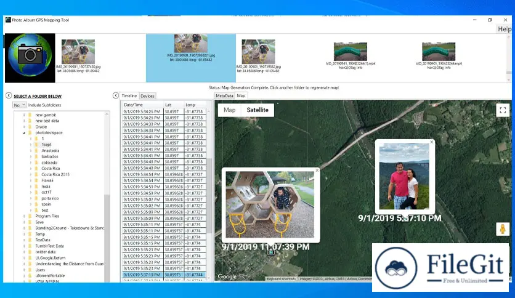Screen dimensions: 515x298
Task: Expand the Temp folder node
Action: click(24, 234)
